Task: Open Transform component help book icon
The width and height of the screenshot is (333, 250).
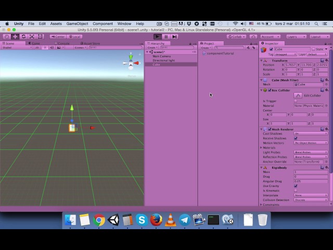Action: [x=322, y=60]
